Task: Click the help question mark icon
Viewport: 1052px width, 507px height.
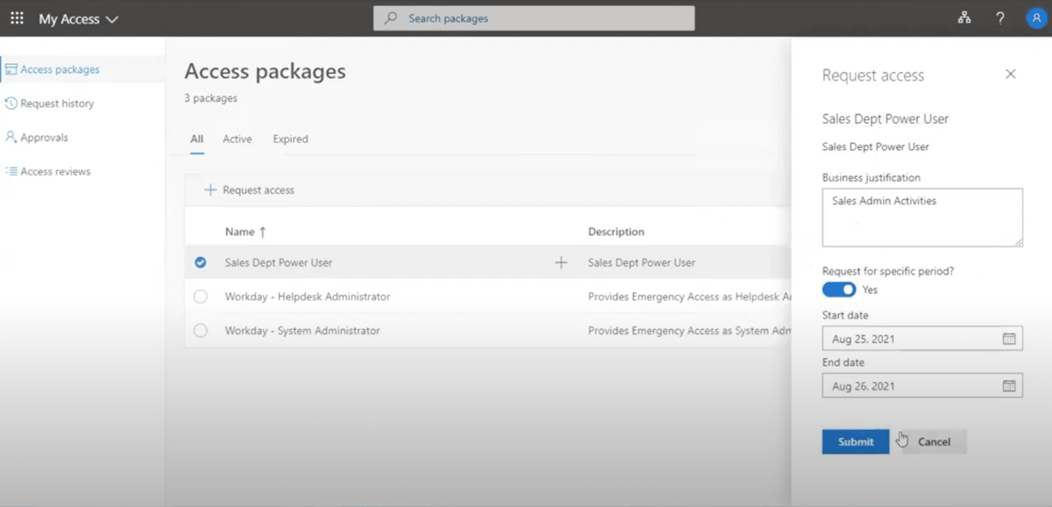Action: pyautogui.click(x=1000, y=18)
